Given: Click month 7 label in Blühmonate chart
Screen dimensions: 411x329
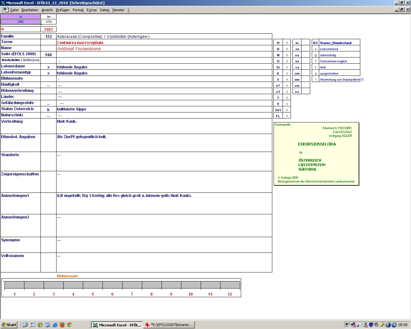Looking at the screenshot, I should pyautogui.click(x=132, y=294).
